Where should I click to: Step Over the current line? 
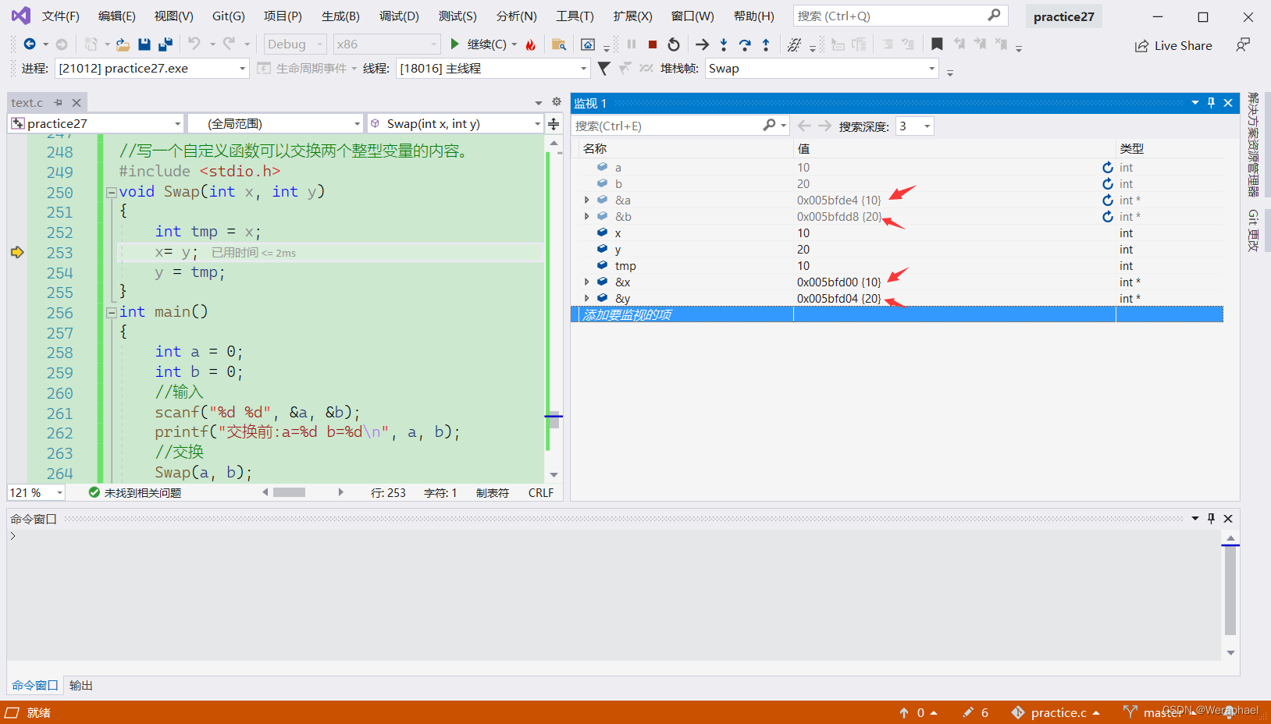point(745,44)
